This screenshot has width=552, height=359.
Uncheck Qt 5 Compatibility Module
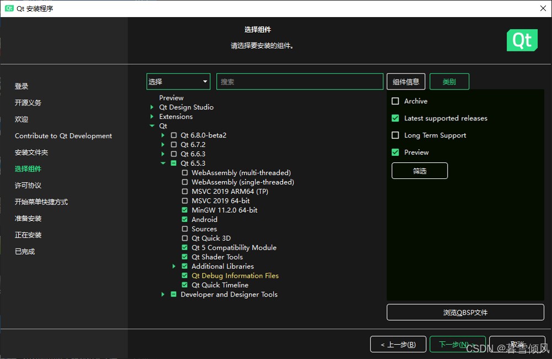click(184, 247)
